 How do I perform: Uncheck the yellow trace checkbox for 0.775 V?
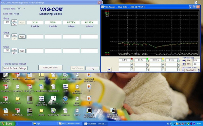click(x=163, y=61)
